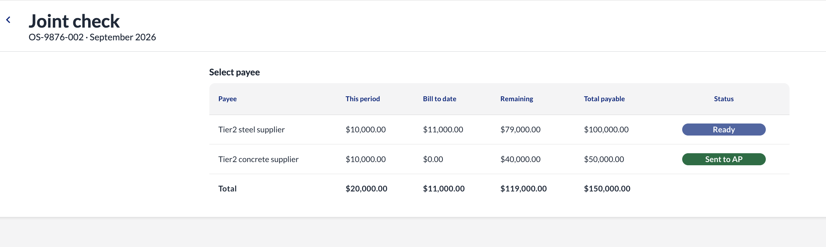Viewport: 826px width, 247px height.
Task: Click the Remaining column header
Action: click(x=517, y=99)
